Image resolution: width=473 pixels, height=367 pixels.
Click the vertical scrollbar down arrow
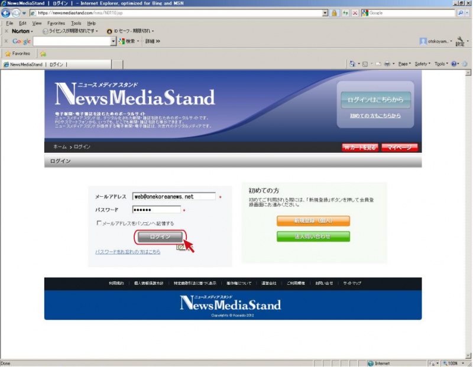(468, 356)
